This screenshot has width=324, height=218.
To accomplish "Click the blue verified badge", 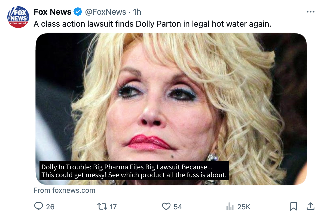I will 78,12.
